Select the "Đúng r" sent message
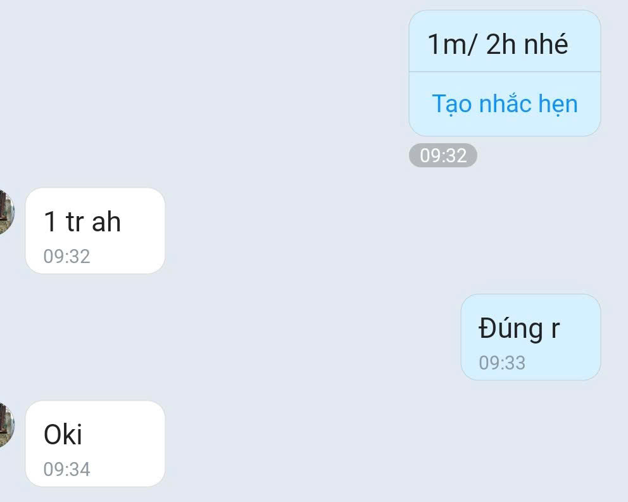The height and width of the screenshot is (502, 628). coord(531,337)
